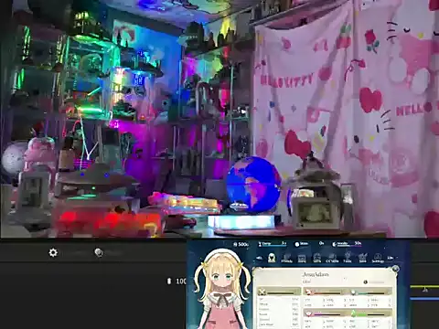Open the Settings menu in the game panel
This screenshot has width=439, height=329.
click(378, 259)
